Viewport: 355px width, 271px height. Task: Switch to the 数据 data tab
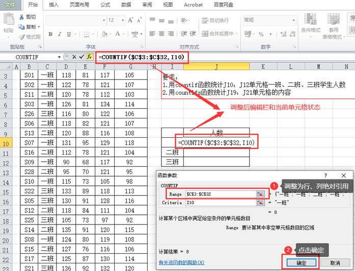pos(126,5)
